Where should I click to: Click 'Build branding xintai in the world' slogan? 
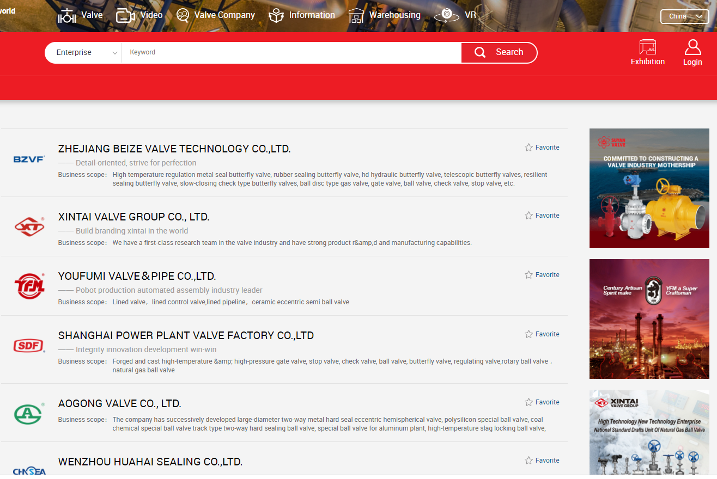(132, 231)
